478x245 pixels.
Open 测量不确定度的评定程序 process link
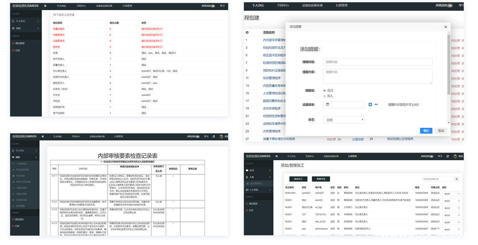point(279,139)
